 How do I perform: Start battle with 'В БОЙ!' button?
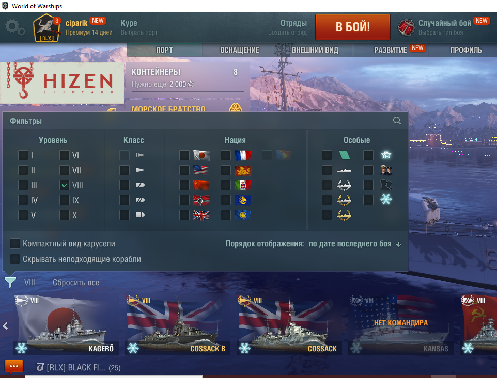pos(353,27)
